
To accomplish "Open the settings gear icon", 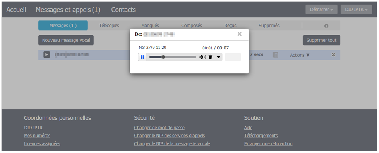I will point(326,26).
